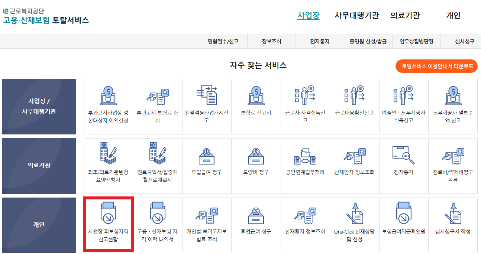Switch to 사업장 top tab
Image resolution: width=481 pixels, height=254 pixels.
coord(308,16)
